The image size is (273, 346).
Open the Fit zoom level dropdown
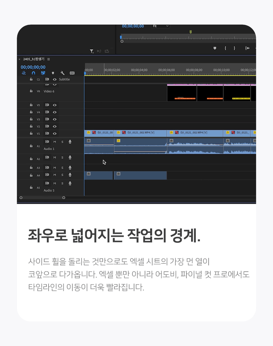pos(161,26)
